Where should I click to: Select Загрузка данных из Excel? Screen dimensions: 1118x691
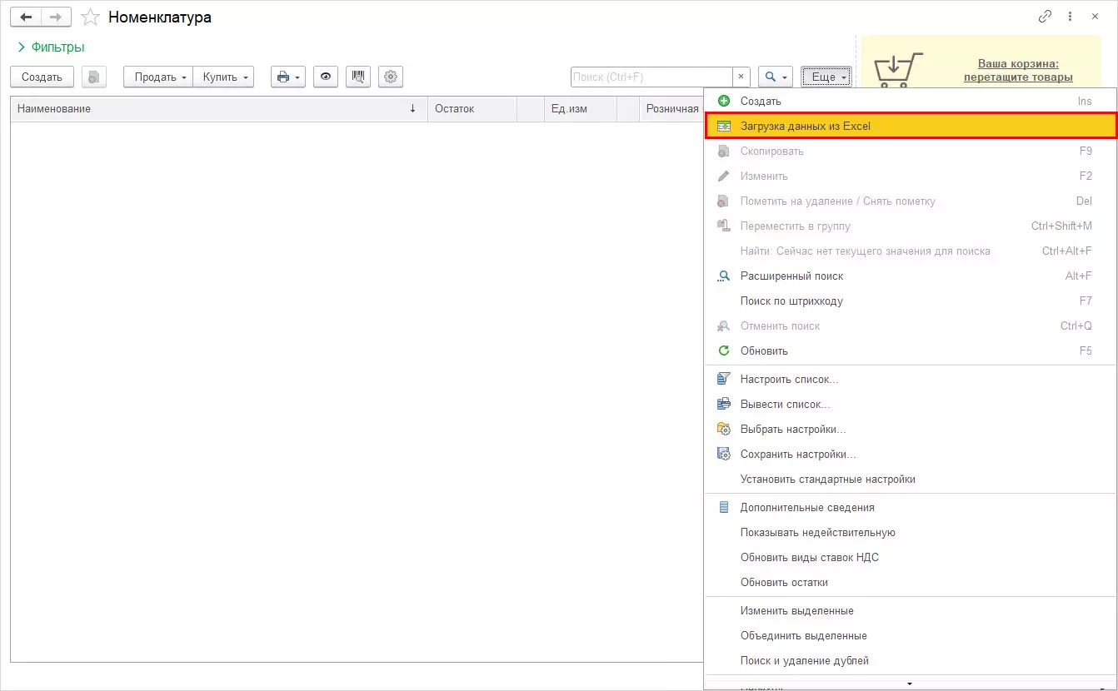pos(805,126)
